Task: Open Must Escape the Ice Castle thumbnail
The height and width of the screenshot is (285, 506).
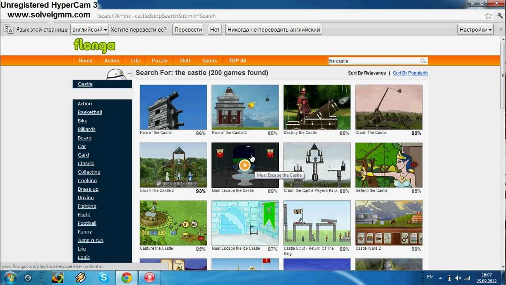Action: (245, 223)
